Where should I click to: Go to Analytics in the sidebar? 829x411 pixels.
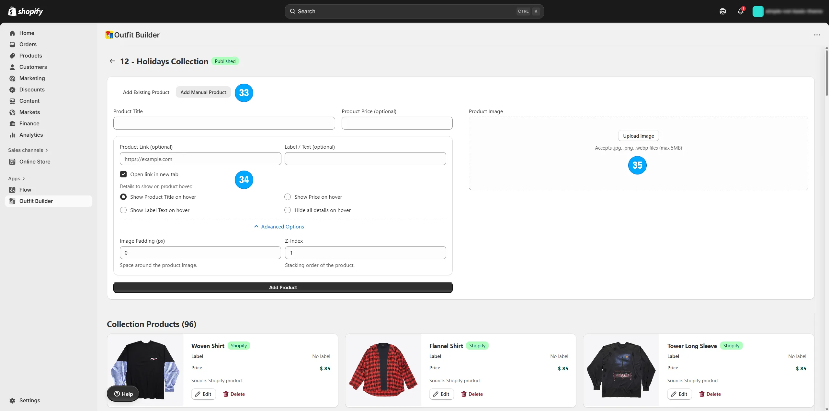[31, 135]
